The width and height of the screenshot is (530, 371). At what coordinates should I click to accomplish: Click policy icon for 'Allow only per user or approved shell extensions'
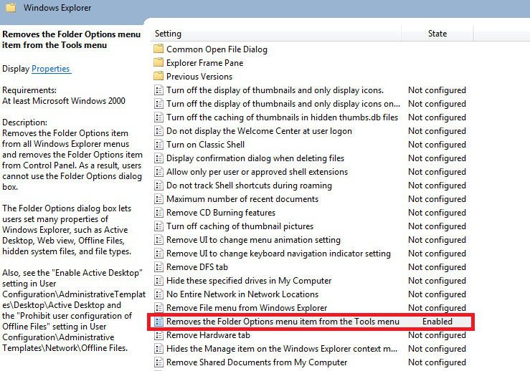158,172
